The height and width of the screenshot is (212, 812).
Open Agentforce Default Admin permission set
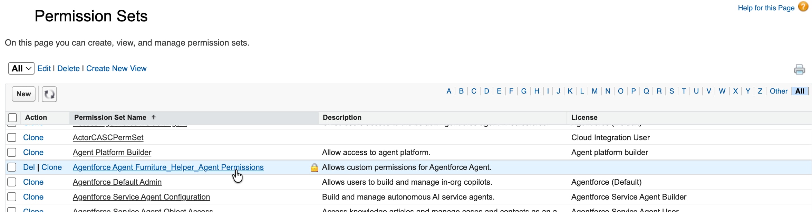click(117, 182)
